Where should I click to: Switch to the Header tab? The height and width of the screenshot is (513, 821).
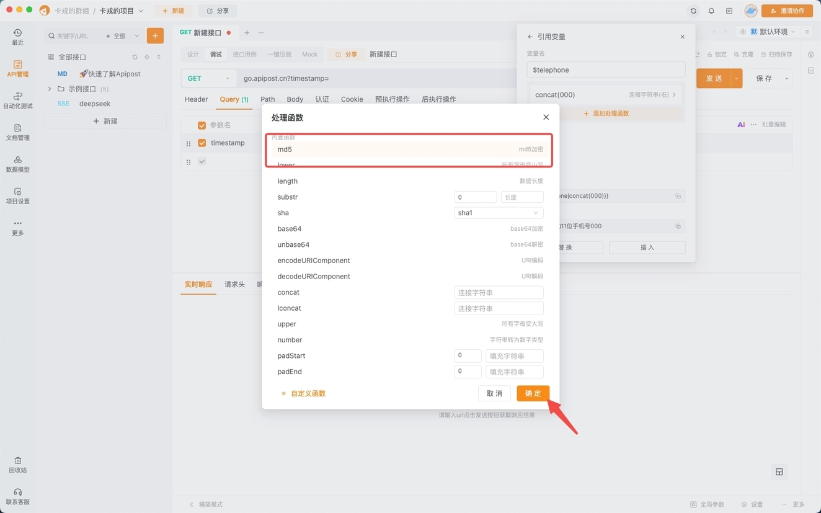[x=196, y=99]
